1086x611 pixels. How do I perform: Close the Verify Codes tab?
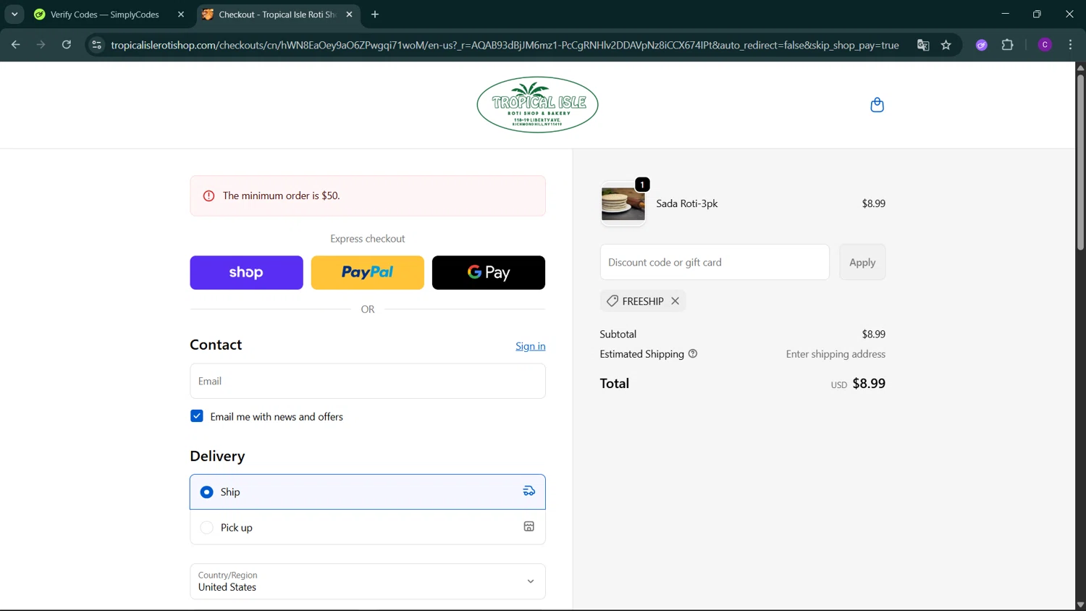click(x=181, y=14)
